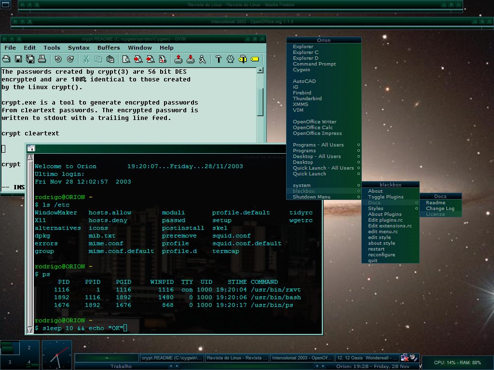Switch to Revista do Linux taskbar button
This screenshot has width=494, height=370.
(x=237, y=358)
